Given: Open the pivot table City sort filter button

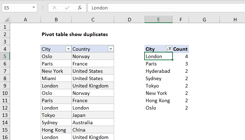Looking at the screenshot, I should tap(169, 49).
